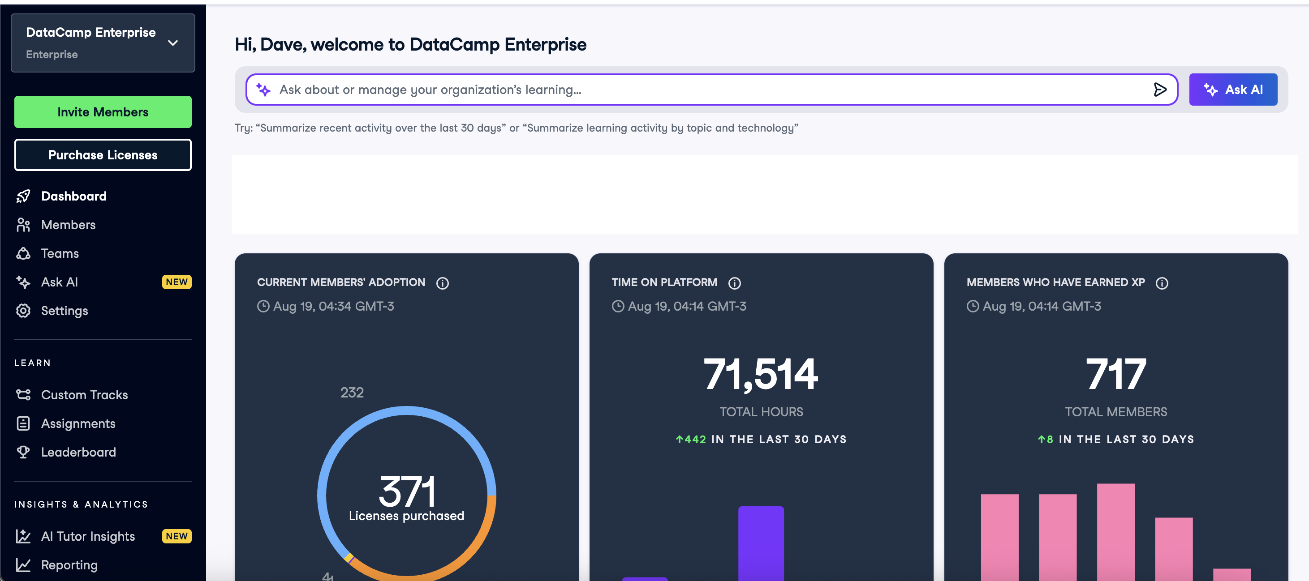This screenshot has width=1309, height=581.
Task: Show info for Members Who Have Earned XP
Action: tap(1162, 283)
